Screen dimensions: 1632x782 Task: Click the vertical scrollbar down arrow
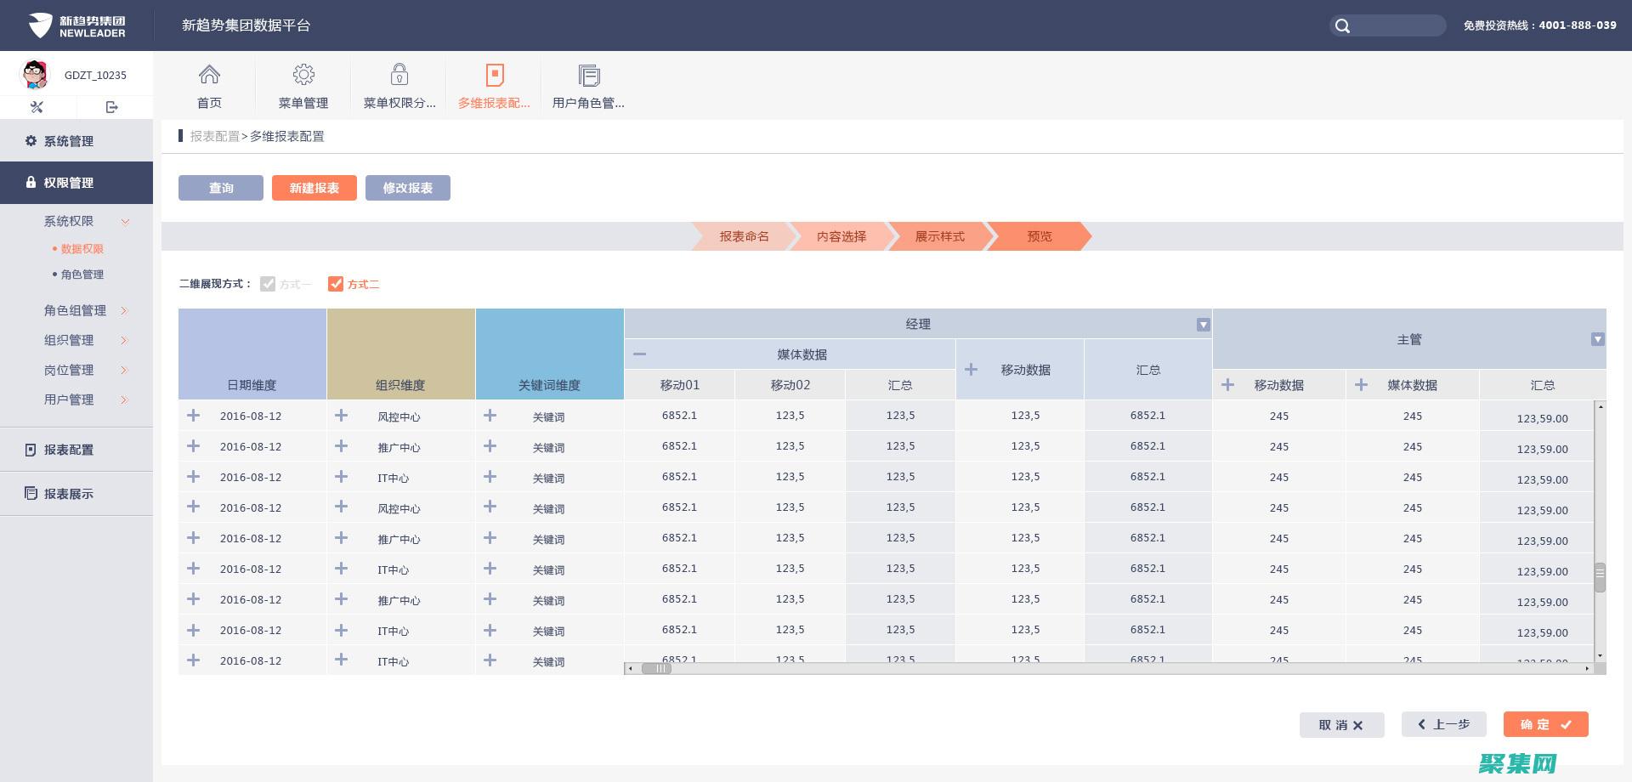(1600, 656)
